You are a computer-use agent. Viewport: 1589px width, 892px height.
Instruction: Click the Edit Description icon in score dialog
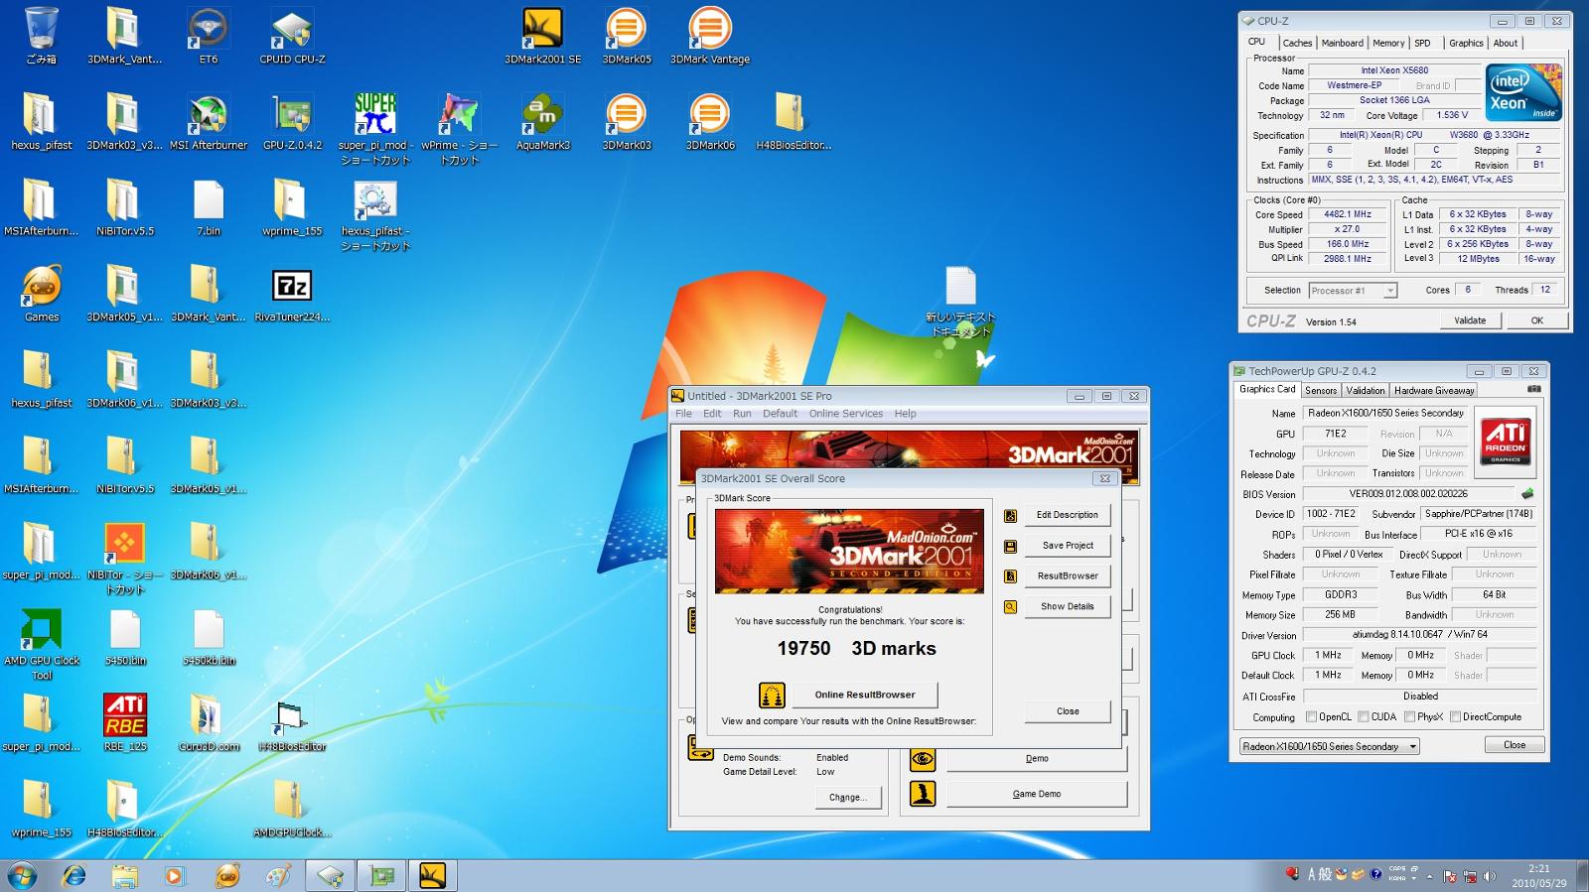1010,516
